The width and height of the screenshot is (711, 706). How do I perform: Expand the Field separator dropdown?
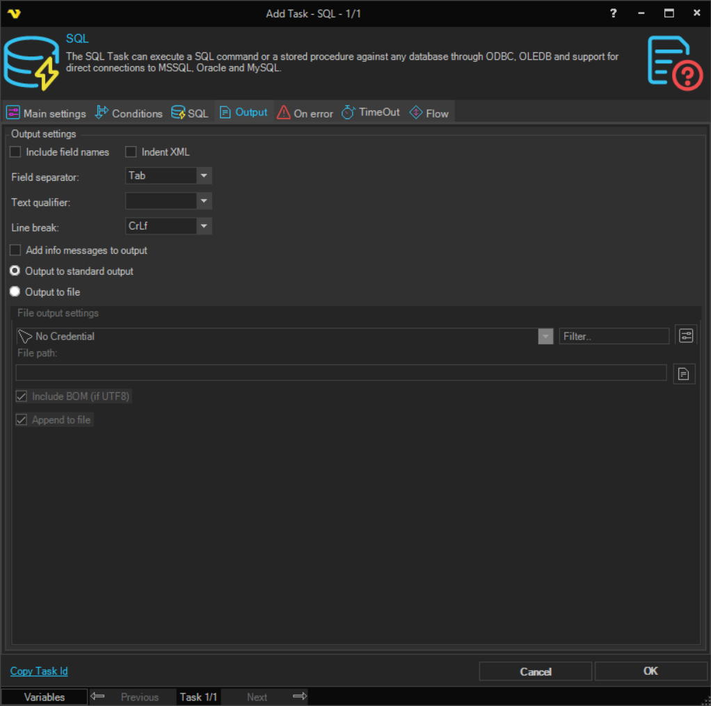coord(203,176)
